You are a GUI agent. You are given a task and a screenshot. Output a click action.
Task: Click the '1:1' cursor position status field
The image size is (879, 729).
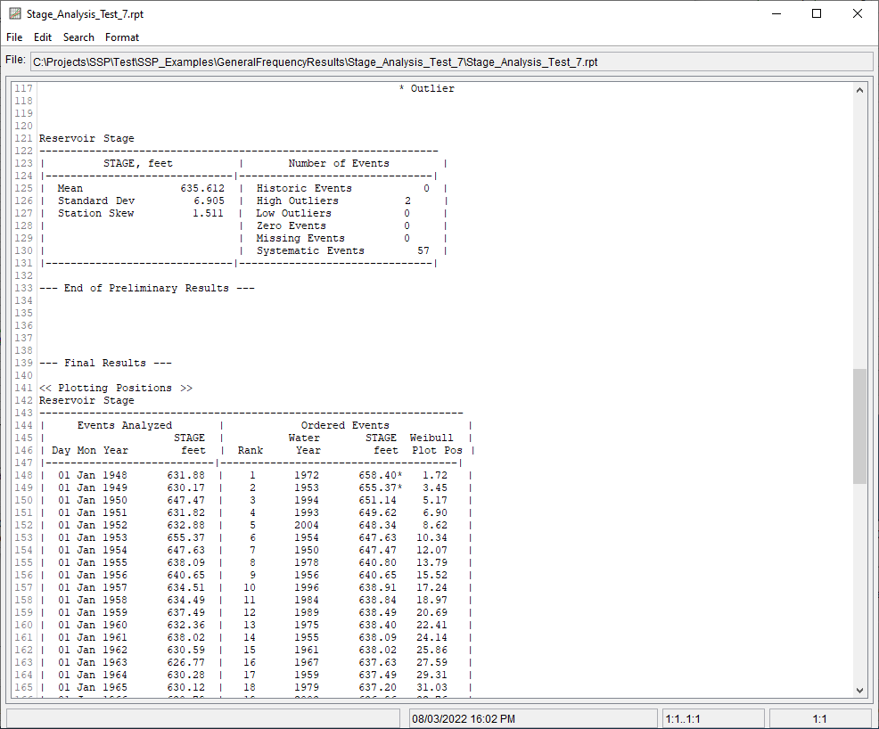click(x=819, y=719)
